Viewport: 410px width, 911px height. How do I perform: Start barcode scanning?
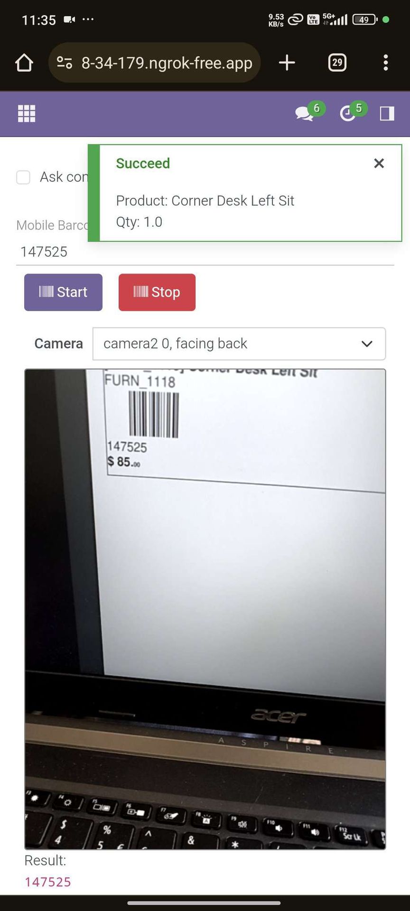63,292
